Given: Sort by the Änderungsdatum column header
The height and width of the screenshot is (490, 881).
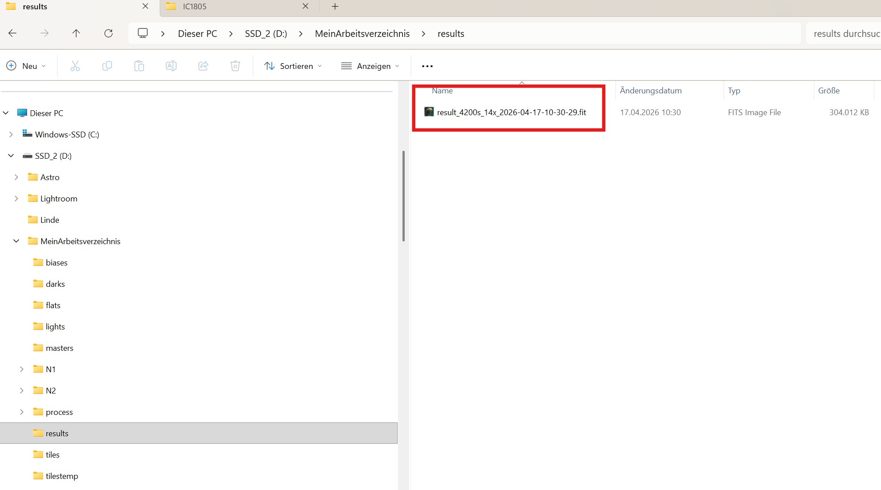Looking at the screenshot, I should tap(650, 91).
